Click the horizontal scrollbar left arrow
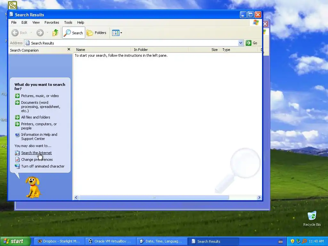This screenshot has width=328, height=246. tap(76, 197)
